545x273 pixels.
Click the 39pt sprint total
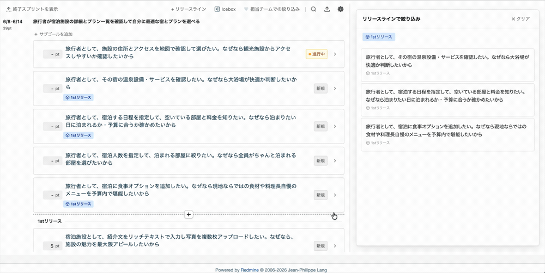7,28
